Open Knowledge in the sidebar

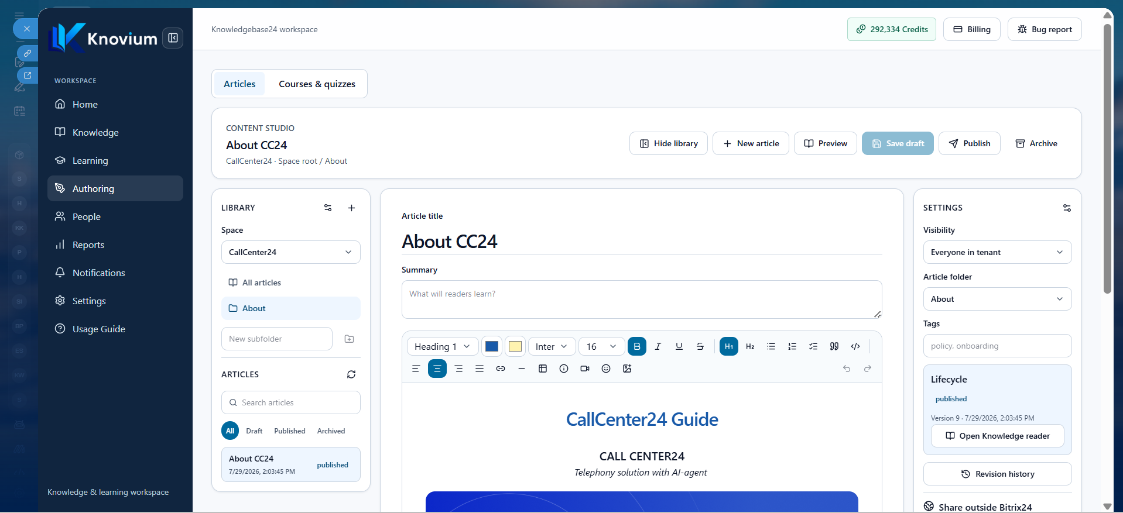(115, 132)
